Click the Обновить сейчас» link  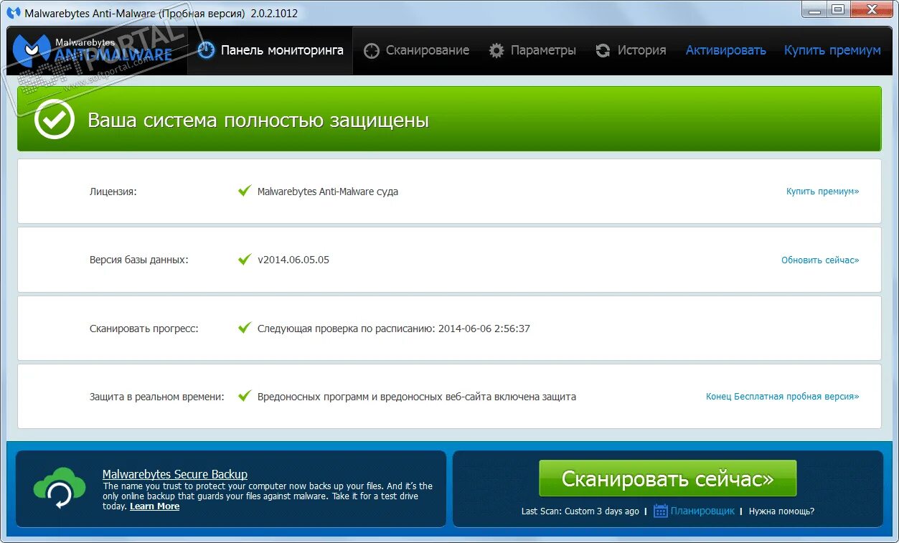tap(820, 260)
